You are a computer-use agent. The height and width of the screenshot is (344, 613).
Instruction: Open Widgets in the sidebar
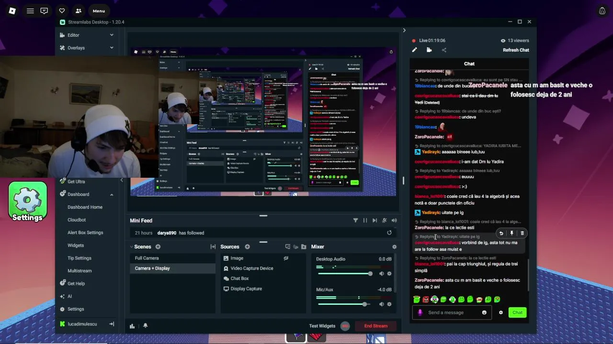(76, 245)
